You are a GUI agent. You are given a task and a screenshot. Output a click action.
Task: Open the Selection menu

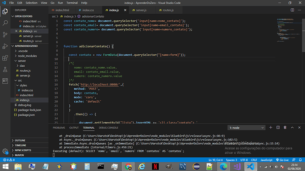click(x=31, y=3)
